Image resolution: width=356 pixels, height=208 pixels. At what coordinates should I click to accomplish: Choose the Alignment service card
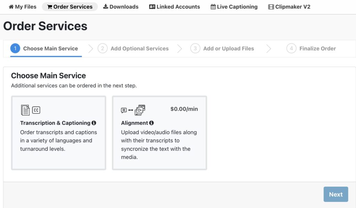coord(159,133)
